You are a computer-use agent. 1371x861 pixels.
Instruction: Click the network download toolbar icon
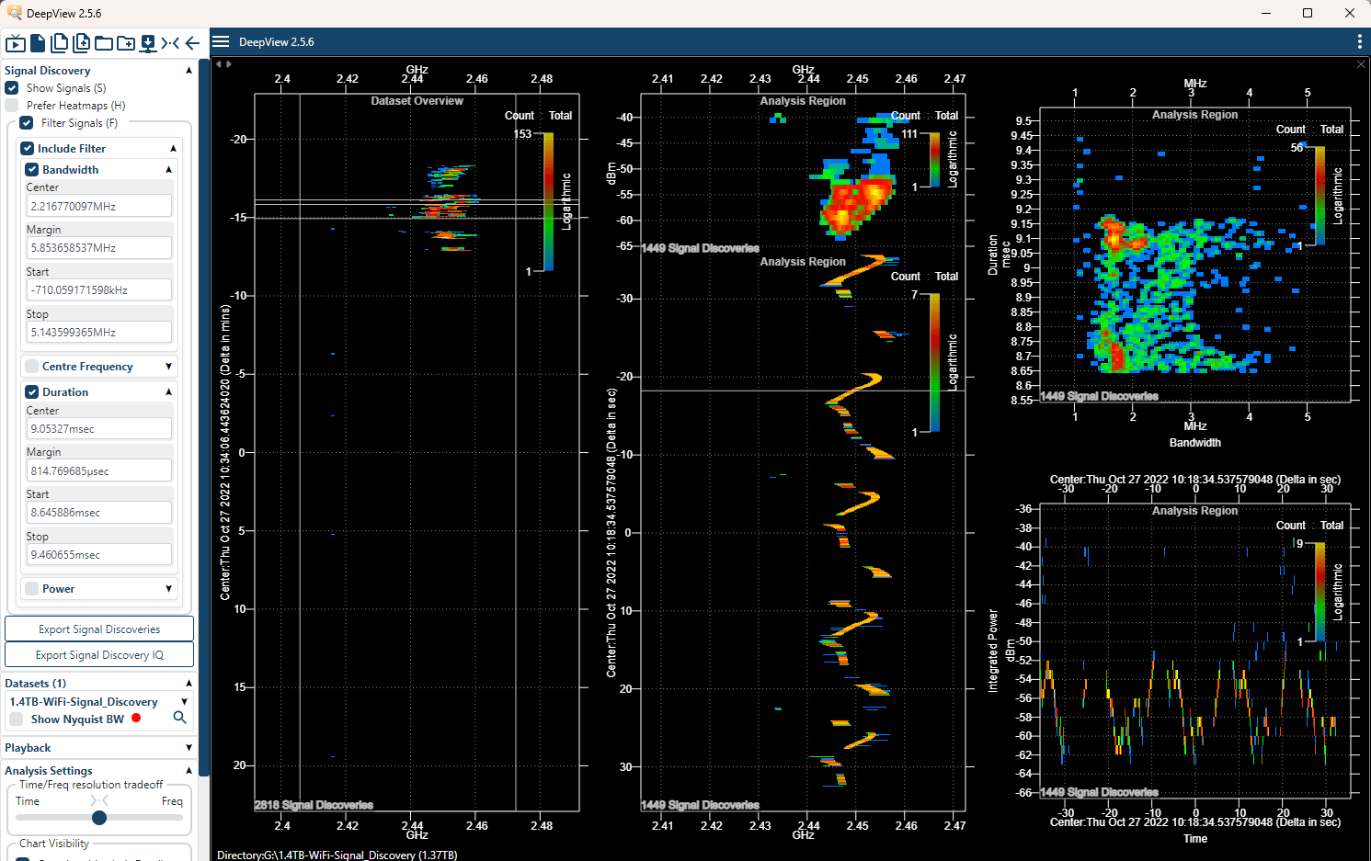point(147,42)
